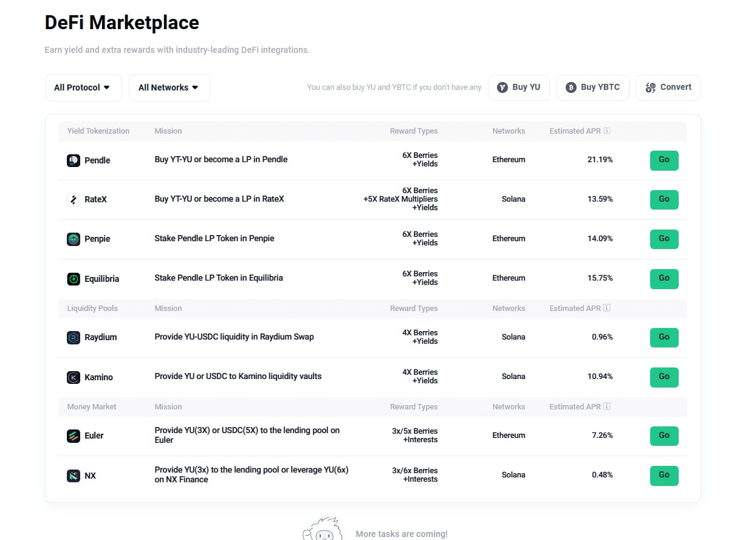Open the All Protocol dropdown

point(83,87)
